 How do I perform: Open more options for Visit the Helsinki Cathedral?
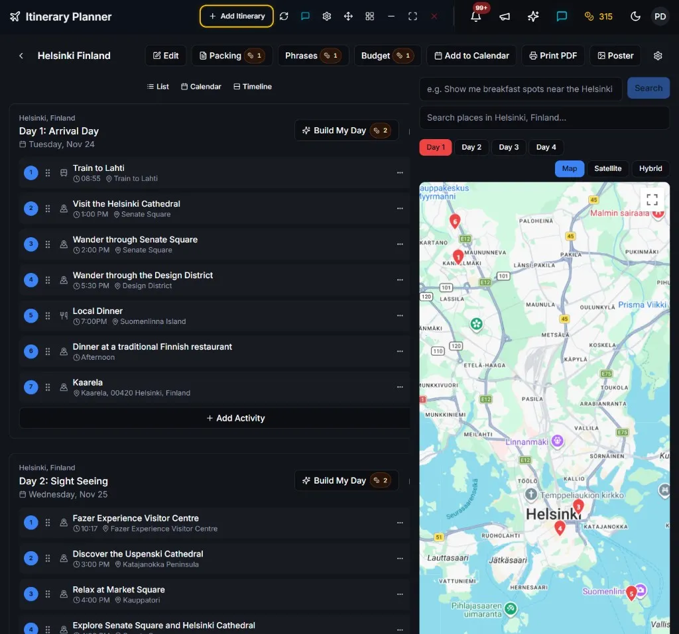400,209
